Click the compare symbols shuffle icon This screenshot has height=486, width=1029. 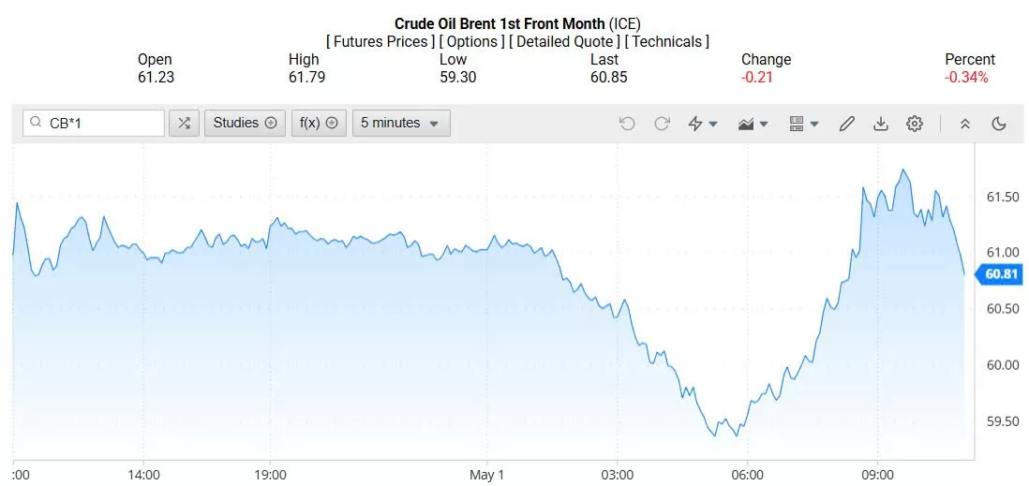coord(184,124)
